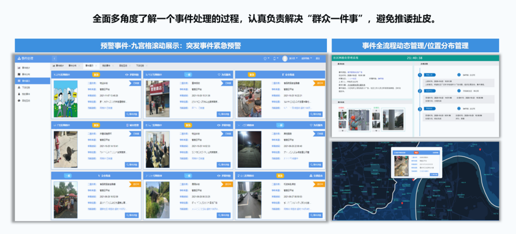Click the 紧急 badge on first card

point(96,74)
